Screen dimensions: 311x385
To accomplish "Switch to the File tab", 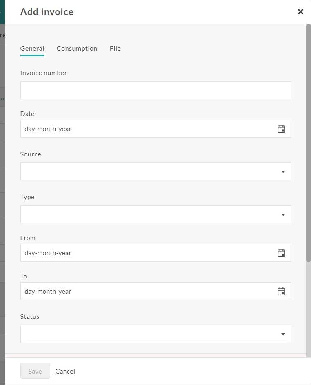I will click(115, 48).
